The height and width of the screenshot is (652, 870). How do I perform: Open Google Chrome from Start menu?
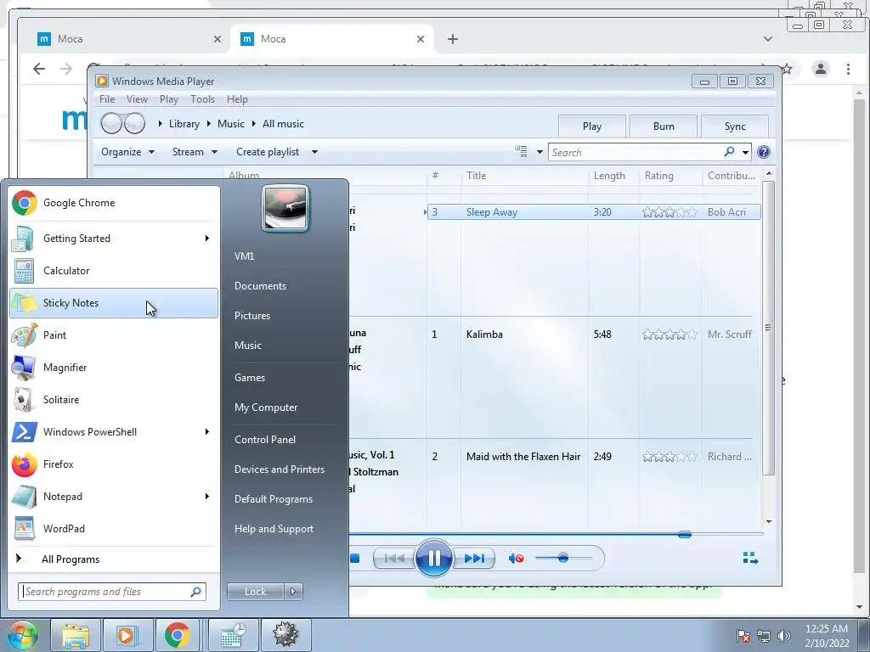(114, 203)
